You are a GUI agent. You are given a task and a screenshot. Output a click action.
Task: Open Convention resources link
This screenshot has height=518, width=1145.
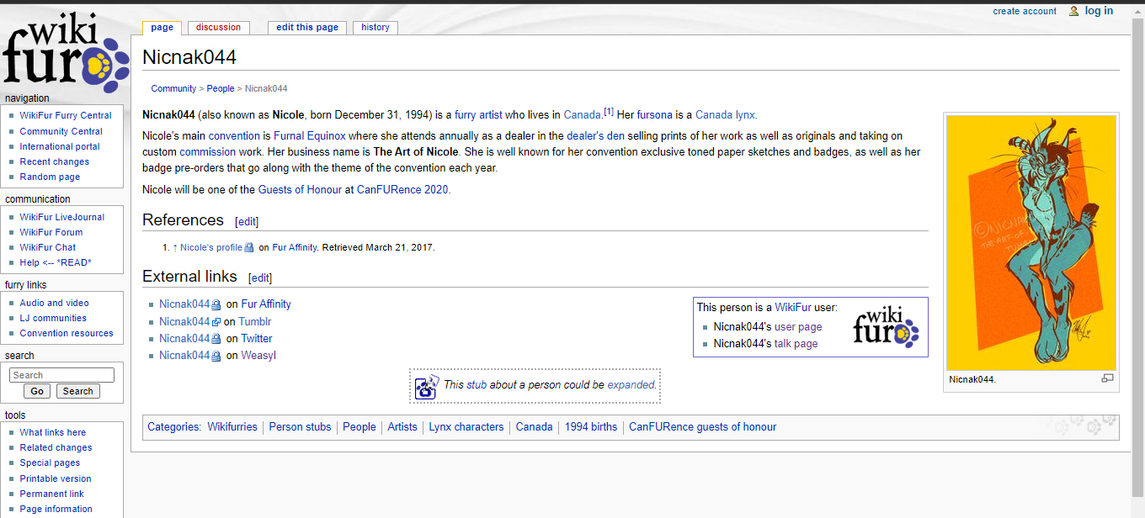[67, 333]
